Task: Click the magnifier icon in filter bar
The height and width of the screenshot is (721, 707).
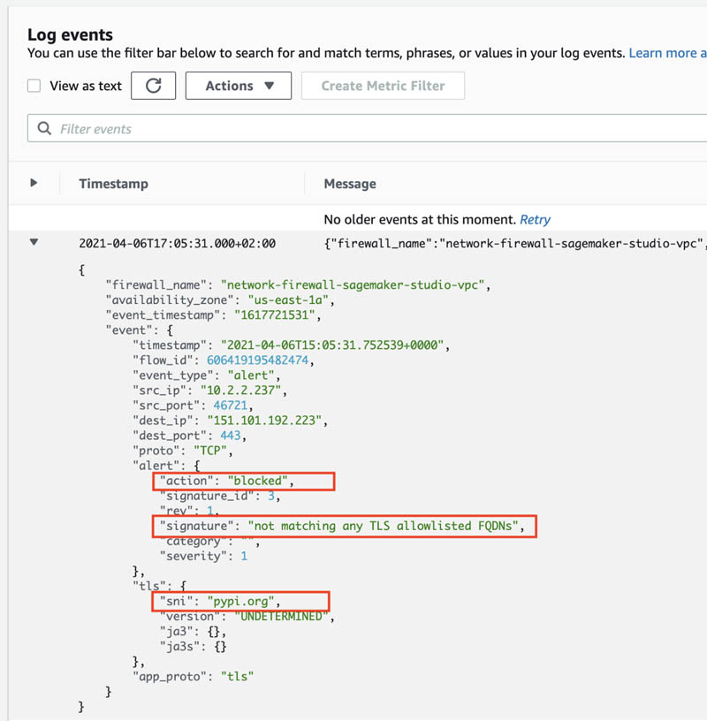Action: tap(44, 128)
